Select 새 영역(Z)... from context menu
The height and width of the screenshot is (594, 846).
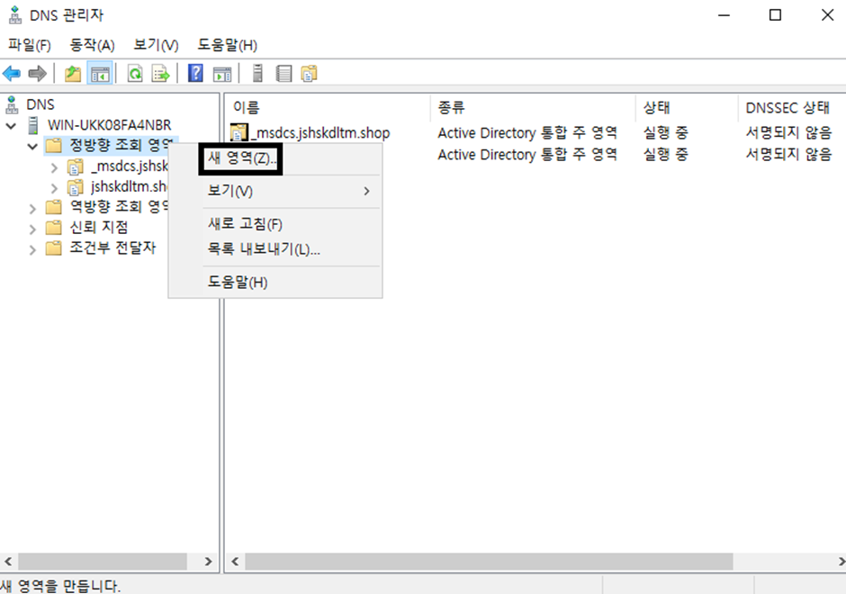(x=243, y=158)
